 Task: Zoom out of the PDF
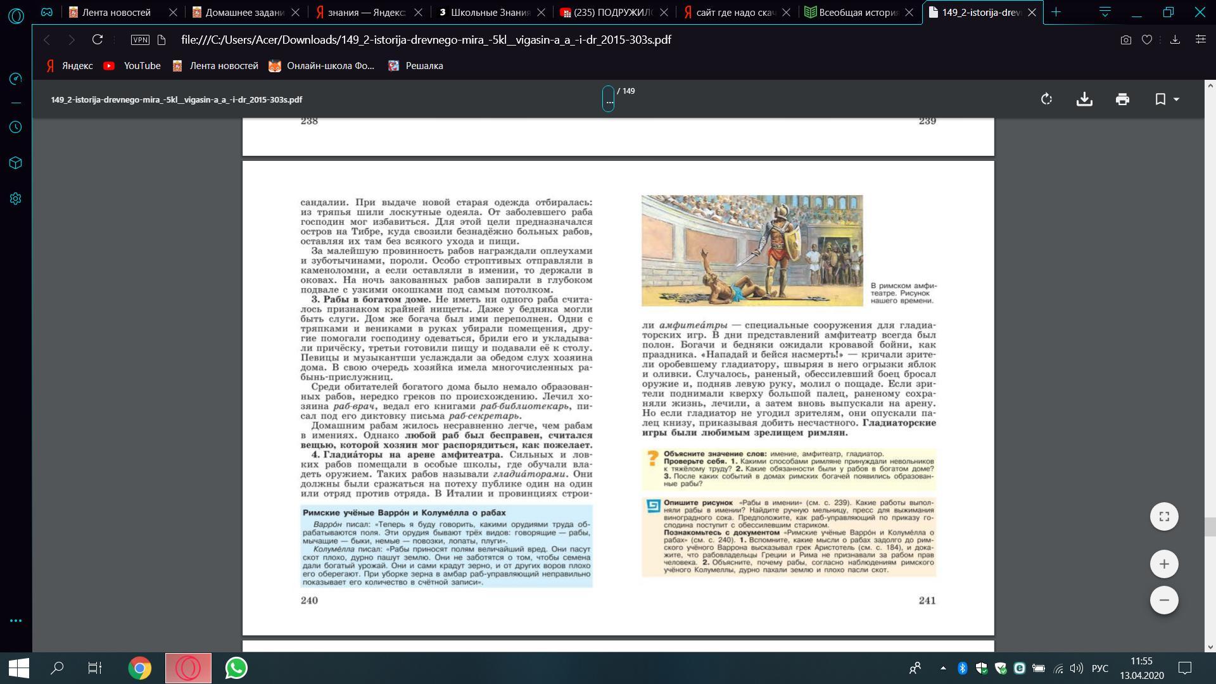1164,600
